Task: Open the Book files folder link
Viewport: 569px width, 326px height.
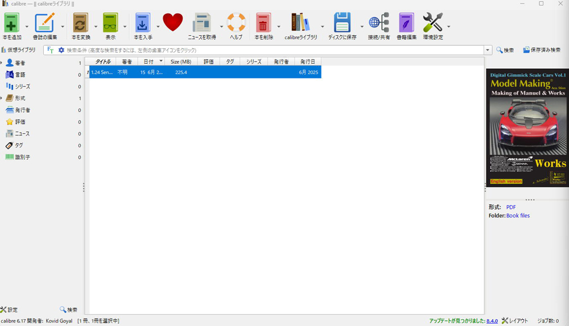Action: point(518,216)
